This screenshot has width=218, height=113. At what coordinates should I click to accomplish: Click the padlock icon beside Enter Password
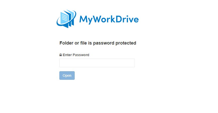[61, 55]
